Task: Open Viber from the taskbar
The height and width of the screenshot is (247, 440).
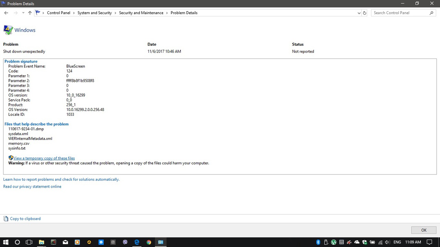Action: click(125, 242)
